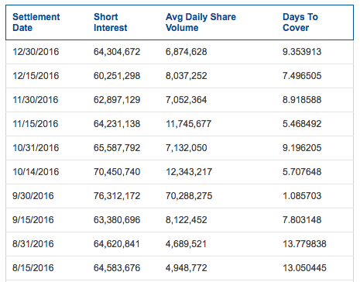
Task: Select the 8/15/2016 settlement date cell
Action: point(33,268)
